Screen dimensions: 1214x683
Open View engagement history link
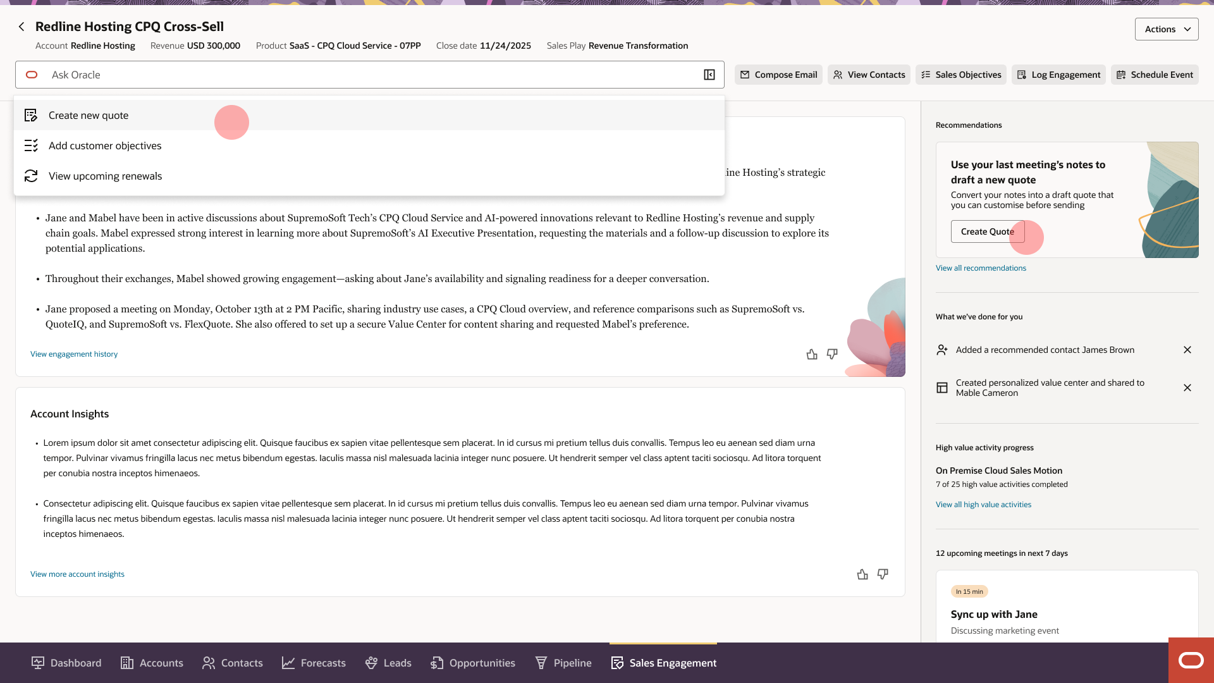[74, 354]
